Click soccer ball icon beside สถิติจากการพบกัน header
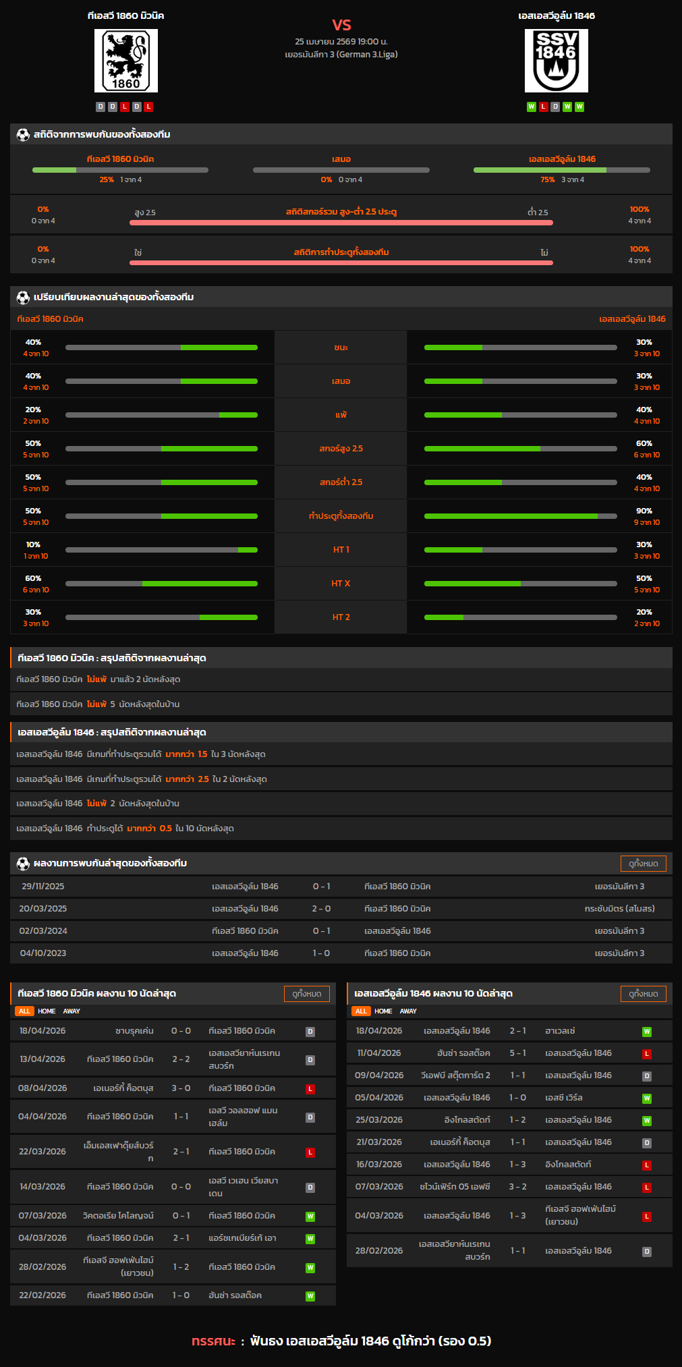This screenshot has height=1367, width=682. pyautogui.click(x=23, y=134)
